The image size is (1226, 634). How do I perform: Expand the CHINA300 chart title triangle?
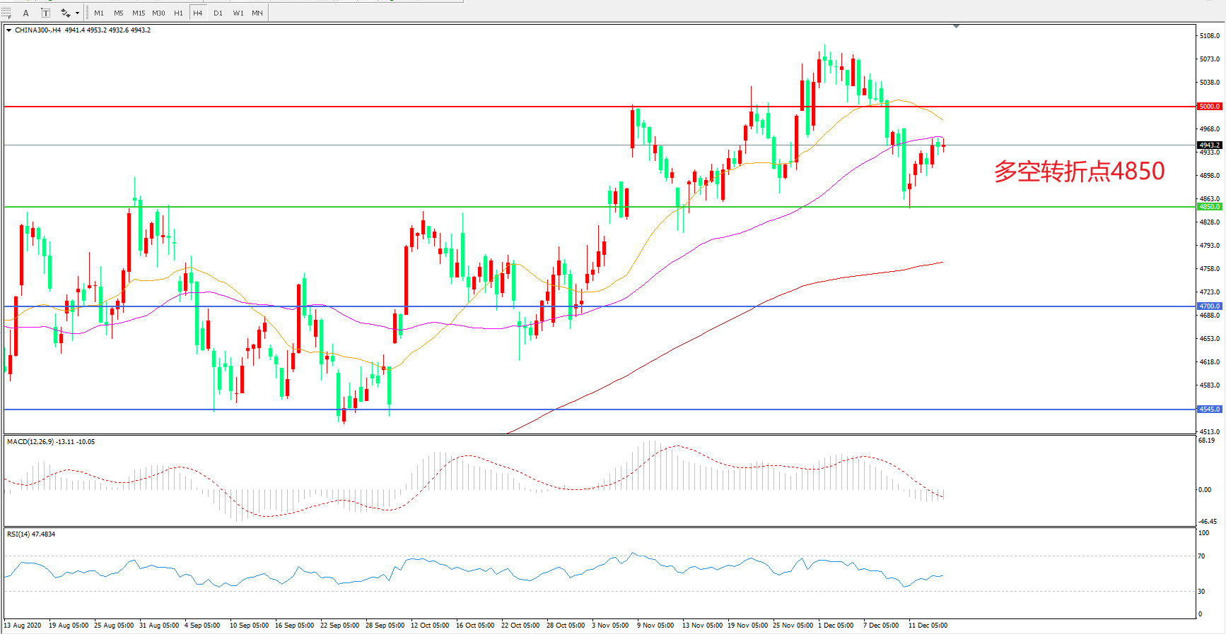[x=8, y=30]
